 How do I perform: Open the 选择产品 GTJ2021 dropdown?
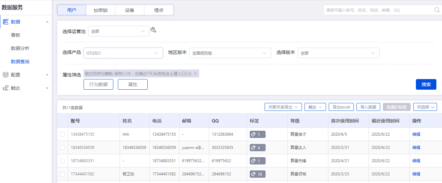click(x=123, y=53)
